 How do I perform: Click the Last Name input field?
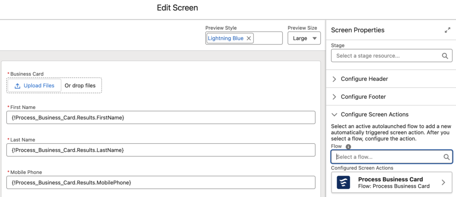click(x=161, y=150)
